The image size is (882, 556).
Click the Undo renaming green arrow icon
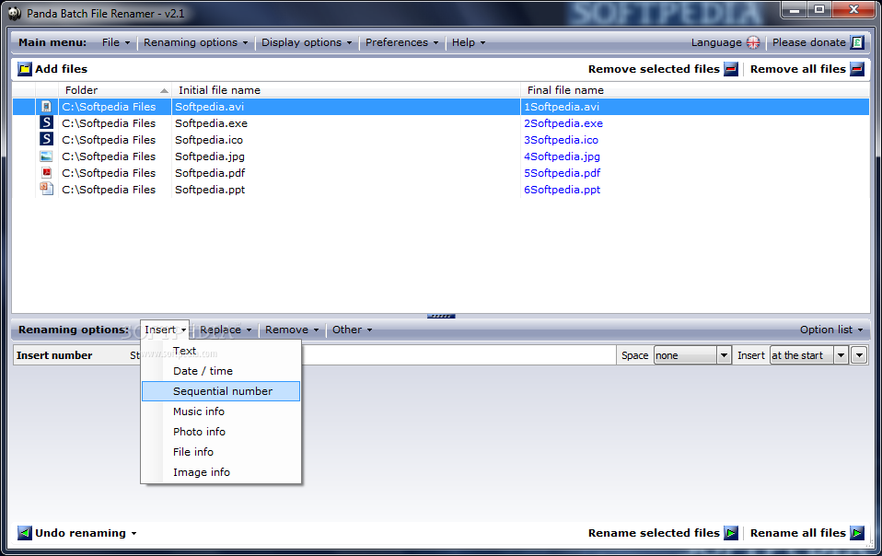(x=25, y=533)
